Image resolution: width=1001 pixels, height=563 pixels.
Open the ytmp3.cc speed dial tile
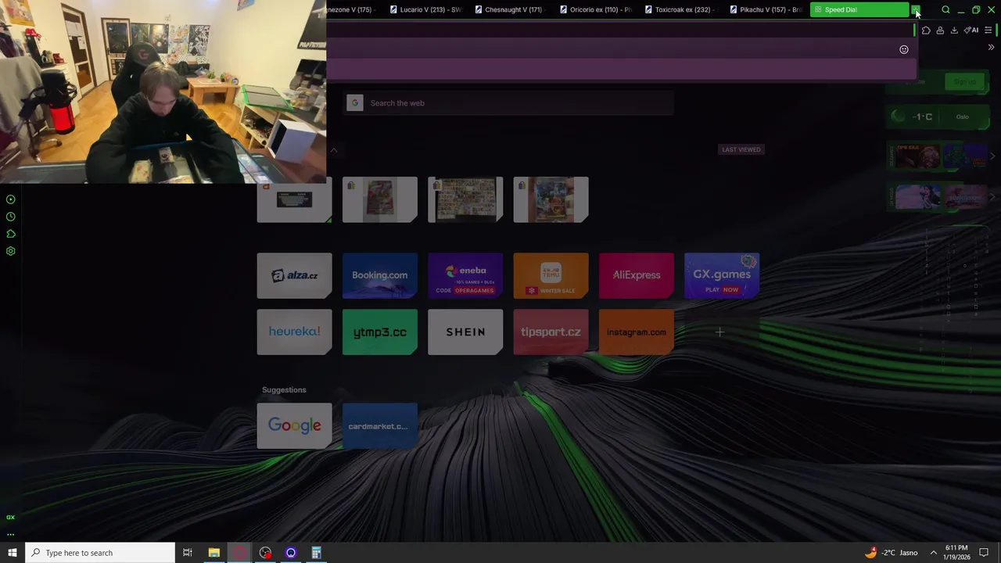[379, 332]
